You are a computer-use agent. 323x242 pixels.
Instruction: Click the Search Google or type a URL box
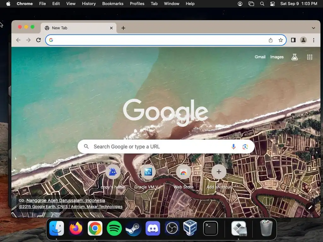pyautogui.click(x=166, y=147)
